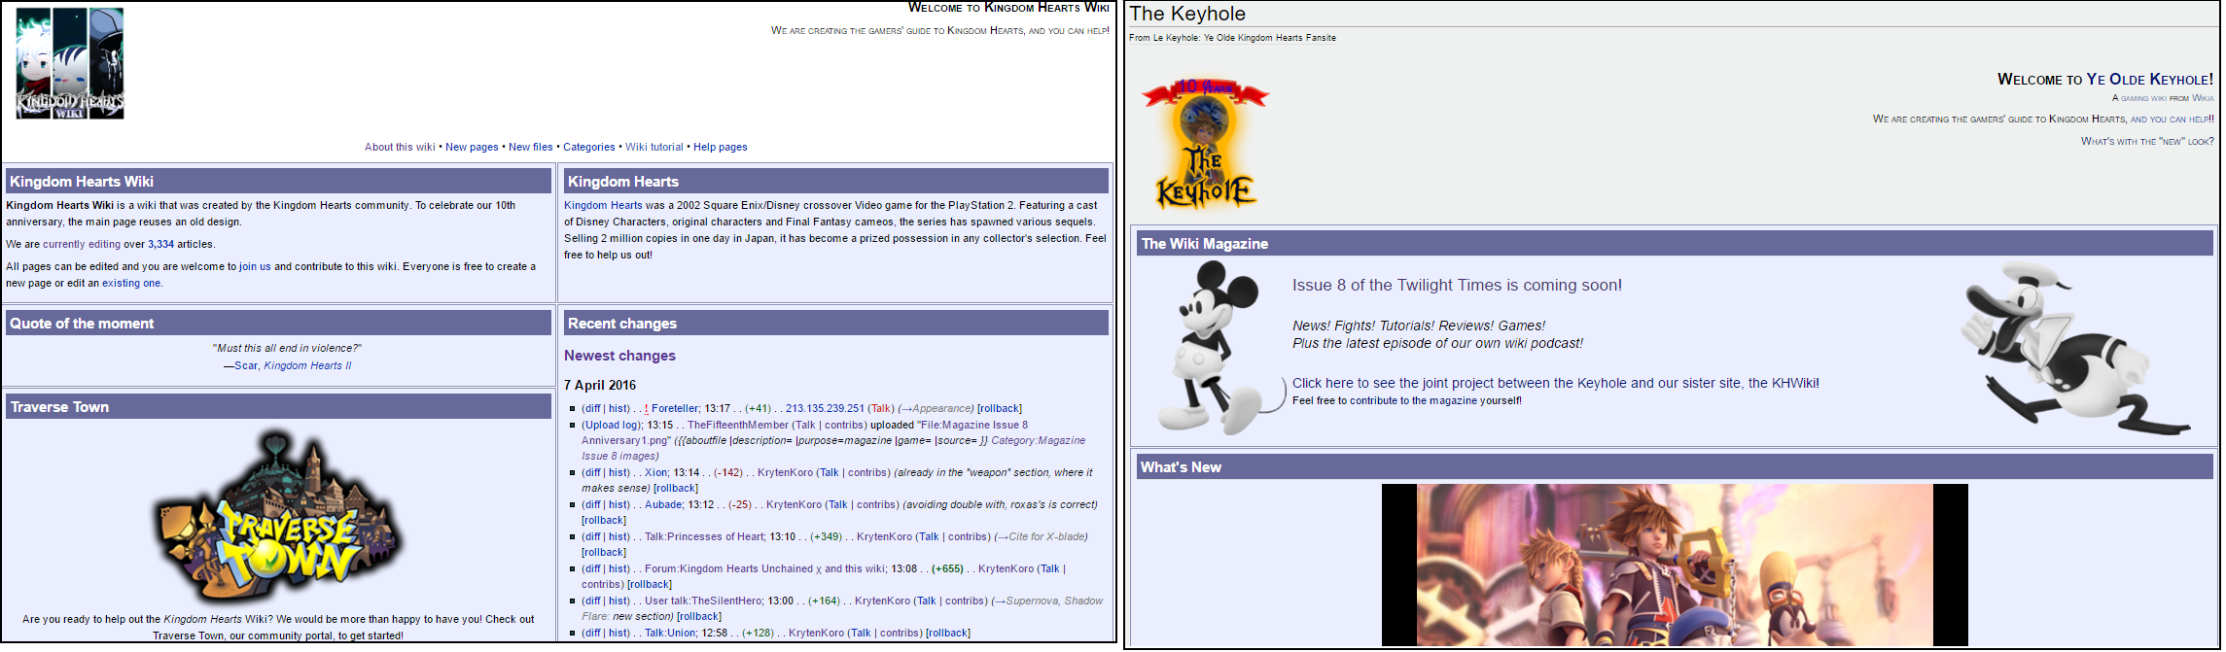2226x652 pixels.
Task: View diff for the Xion edit
Action: click(x=591, y=473)
